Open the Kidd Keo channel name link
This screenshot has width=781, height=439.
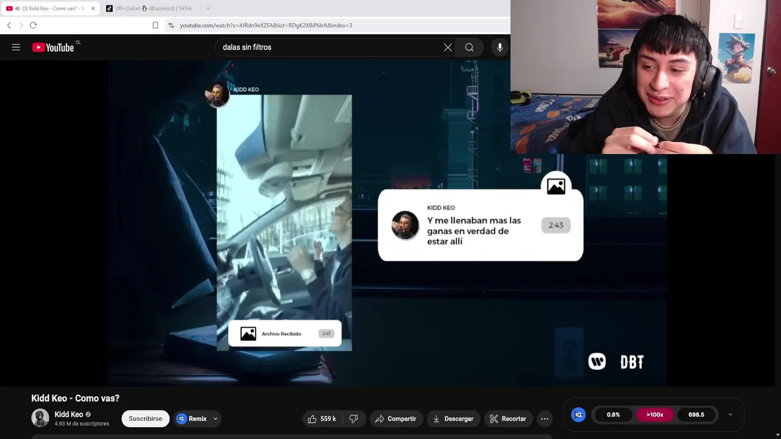[68, 415]
